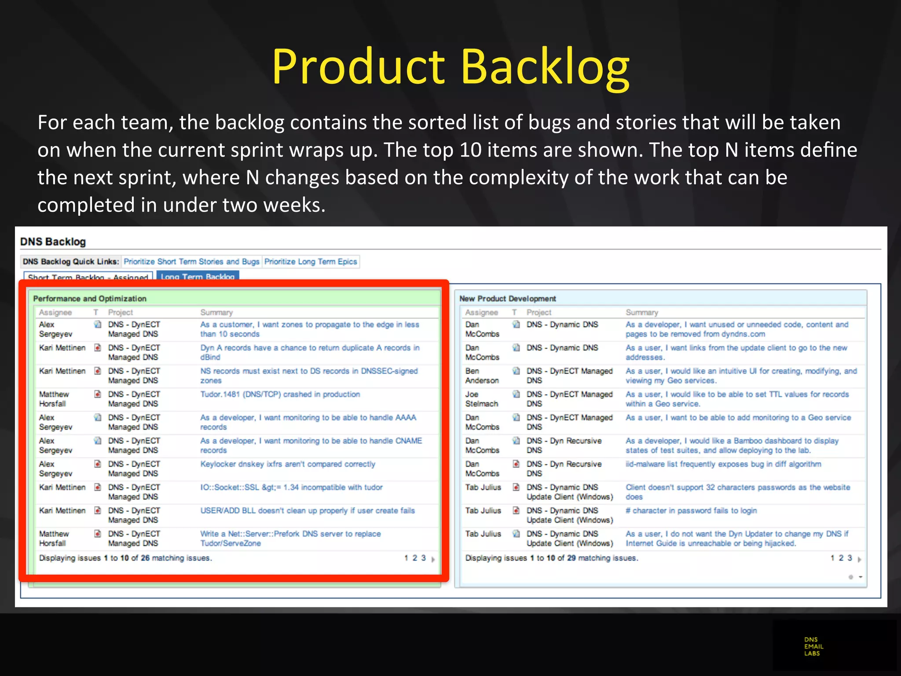Image resolution: width=901 pixels, height=676 pixels.
Task: Click bug icon for USER/ADD BLL row
Action: point(98,511)
